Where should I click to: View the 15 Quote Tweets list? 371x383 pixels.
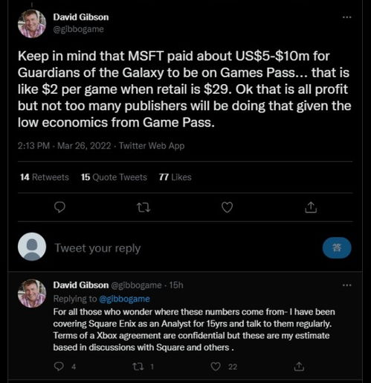click(x=114, y=177)
